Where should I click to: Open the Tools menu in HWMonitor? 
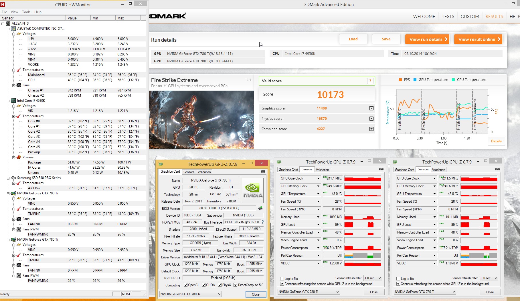click(26, 12)
